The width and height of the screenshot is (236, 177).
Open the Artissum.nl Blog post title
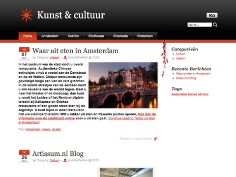(58, 153)
